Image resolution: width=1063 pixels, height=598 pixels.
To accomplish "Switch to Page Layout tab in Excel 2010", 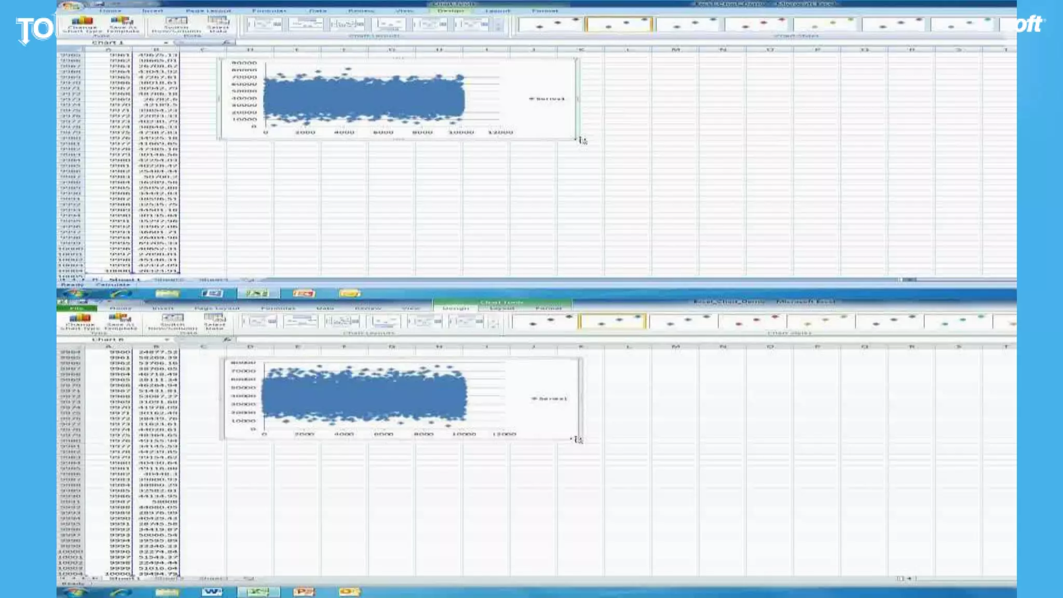I will coord(216,308).
